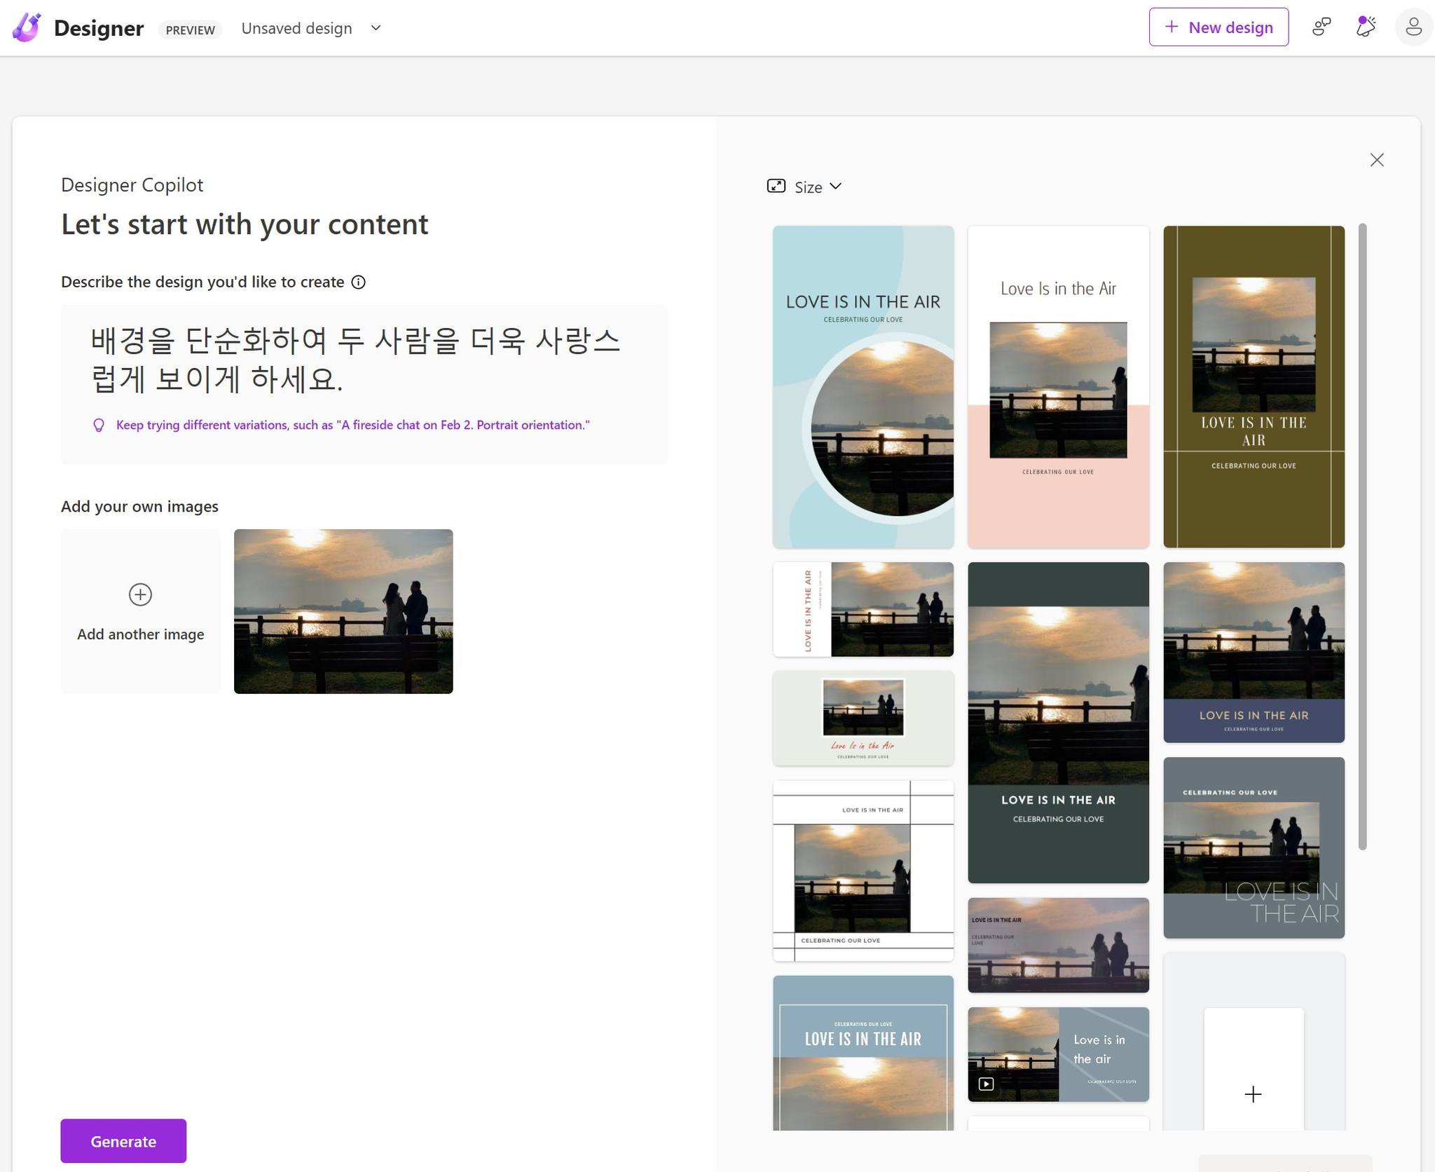Select the pink and white template
Viewport: 1435px width, 1172px height.
tap(1057, 386)
